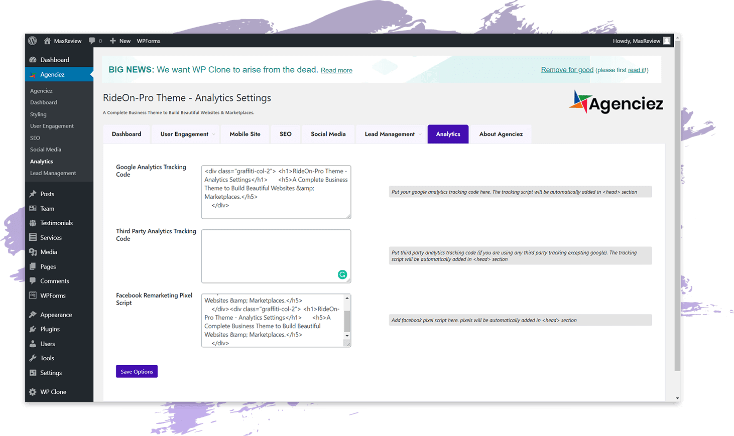Open Social Media submenu item in sidebar
The image size is (734, 436).
click(x=46, y=150)
